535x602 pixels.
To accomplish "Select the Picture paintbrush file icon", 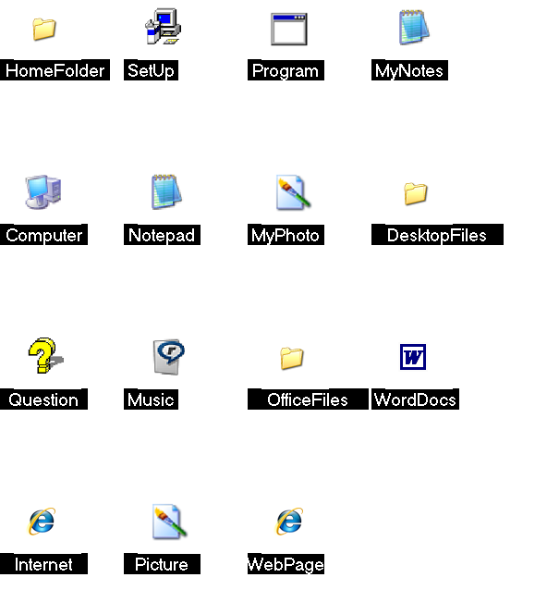I will (169, 522).
